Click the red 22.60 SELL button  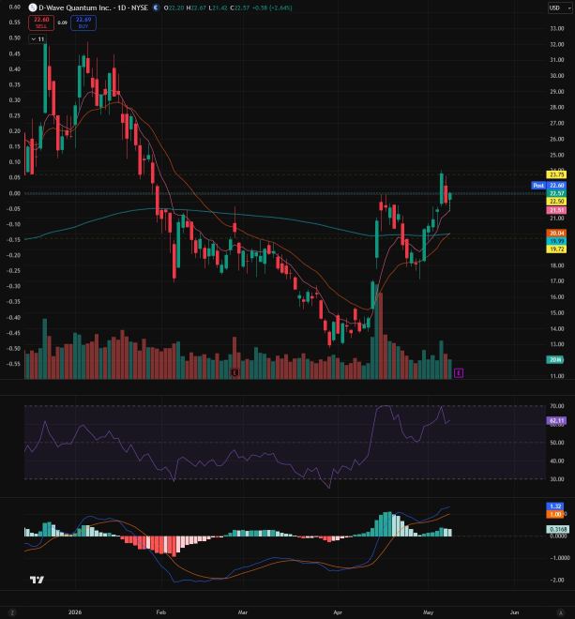[41, 23]
